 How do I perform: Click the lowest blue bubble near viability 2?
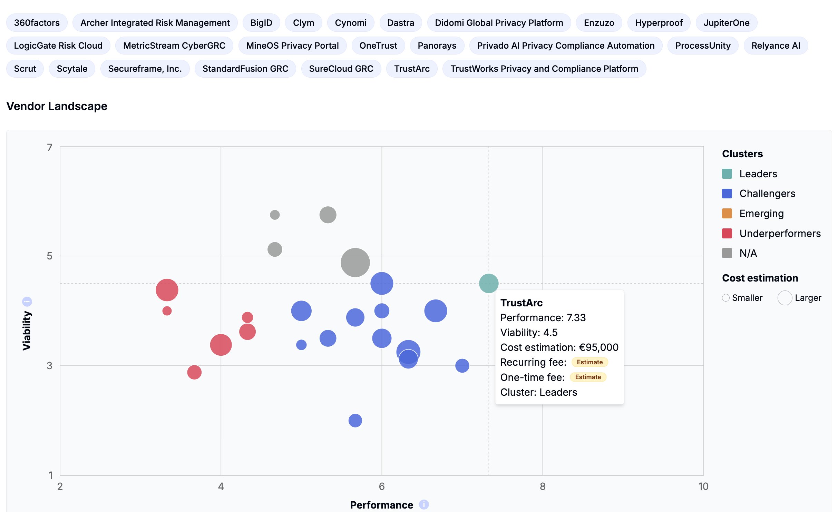point(355,420)
